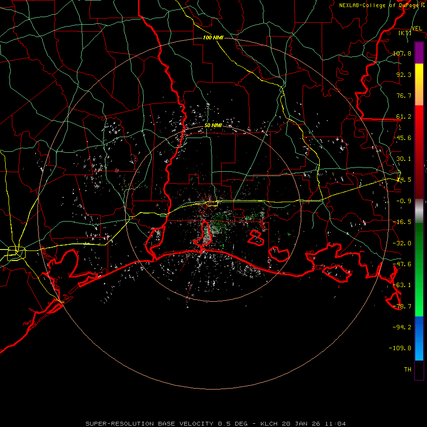The image size is (427, 427).
Task: Click the -109.8 velocity legend value
Action: tap(400, 348)
